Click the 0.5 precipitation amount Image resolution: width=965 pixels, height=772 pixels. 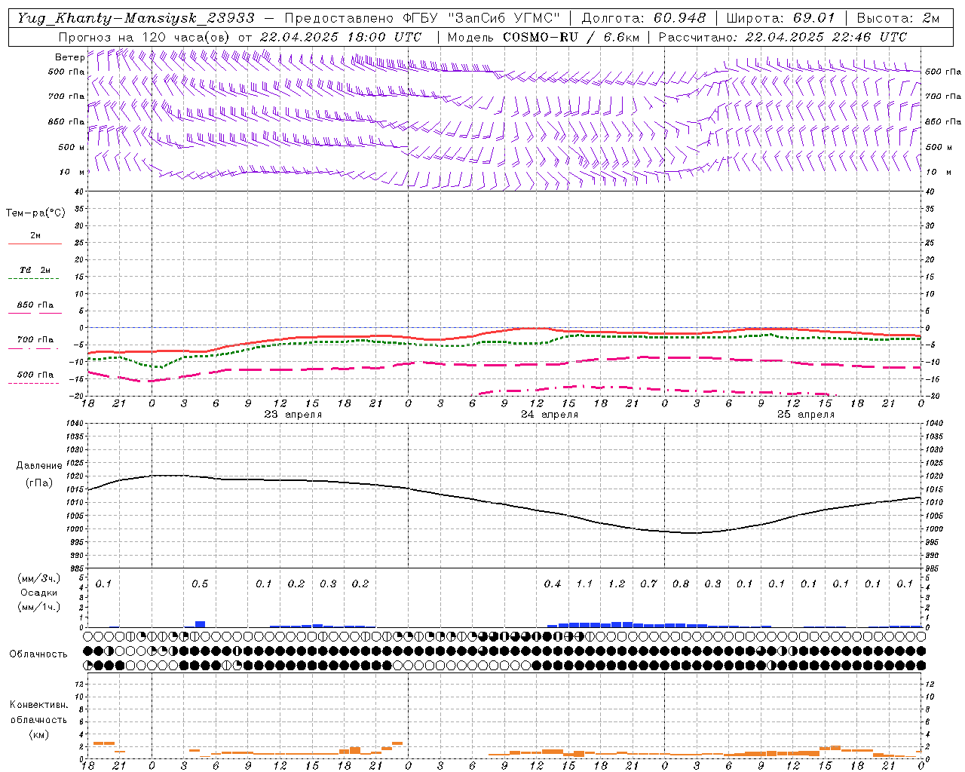(x=200, y=584)
